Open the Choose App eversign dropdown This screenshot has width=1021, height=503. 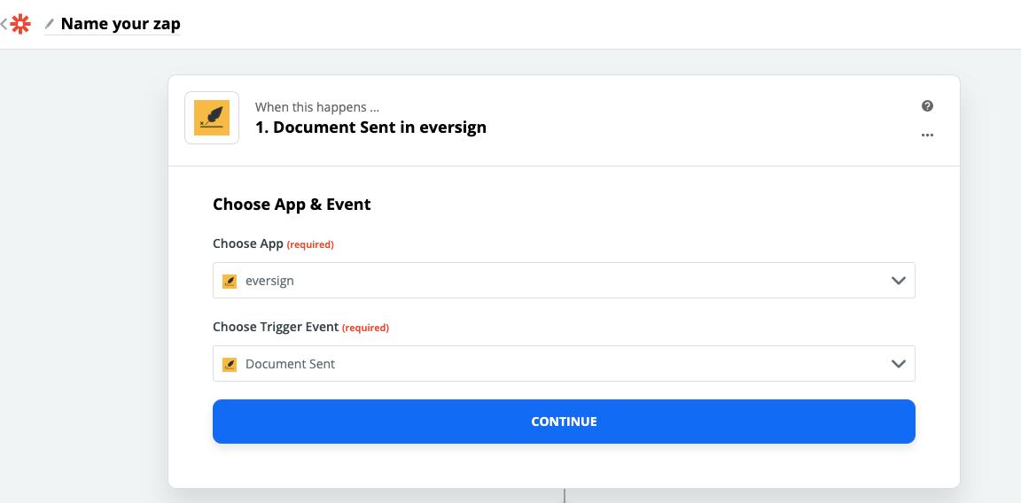564,281
